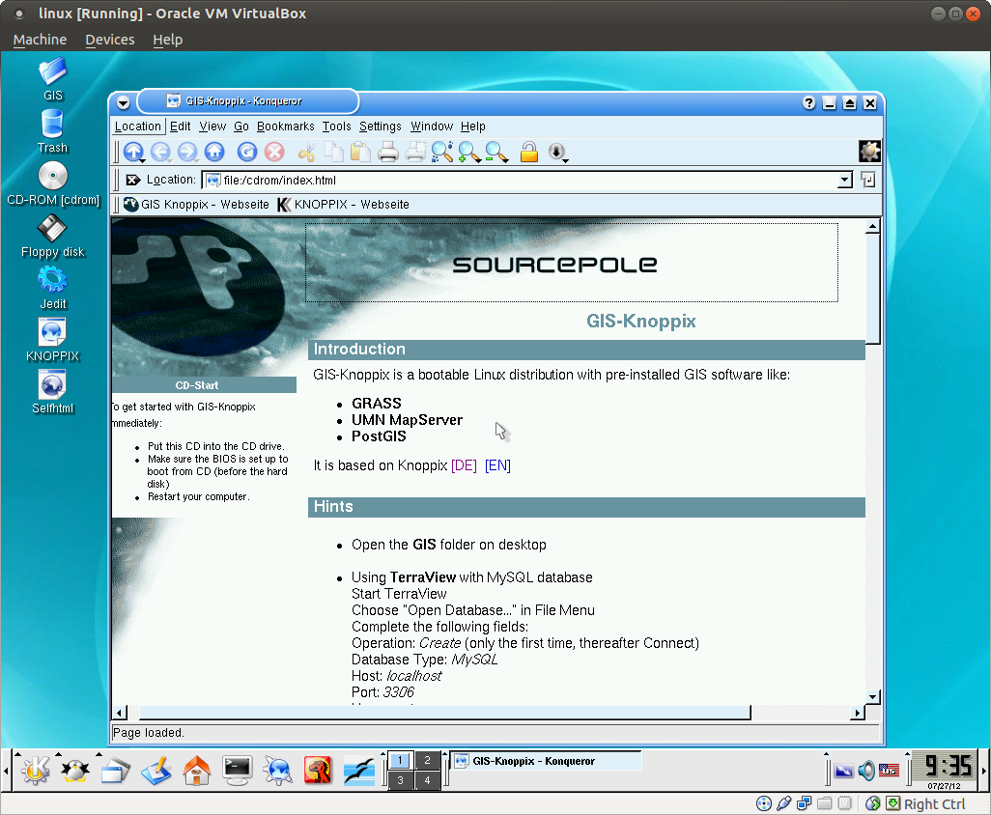
Task: Click the download arrow toolbar icon
Action: pyautogui.click(x=556, y=152)
